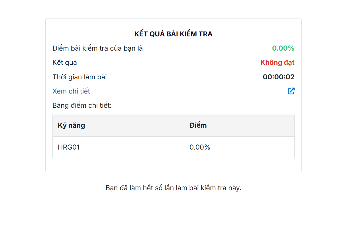The width and height of the screenshot is (361, 230).
Task: Click the empty card area below the score table
Action: [x=173, y=165]
